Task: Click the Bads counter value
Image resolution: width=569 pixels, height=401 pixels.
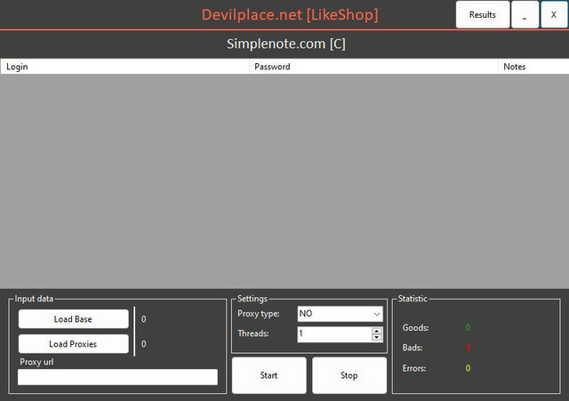Action: [469, 348]
